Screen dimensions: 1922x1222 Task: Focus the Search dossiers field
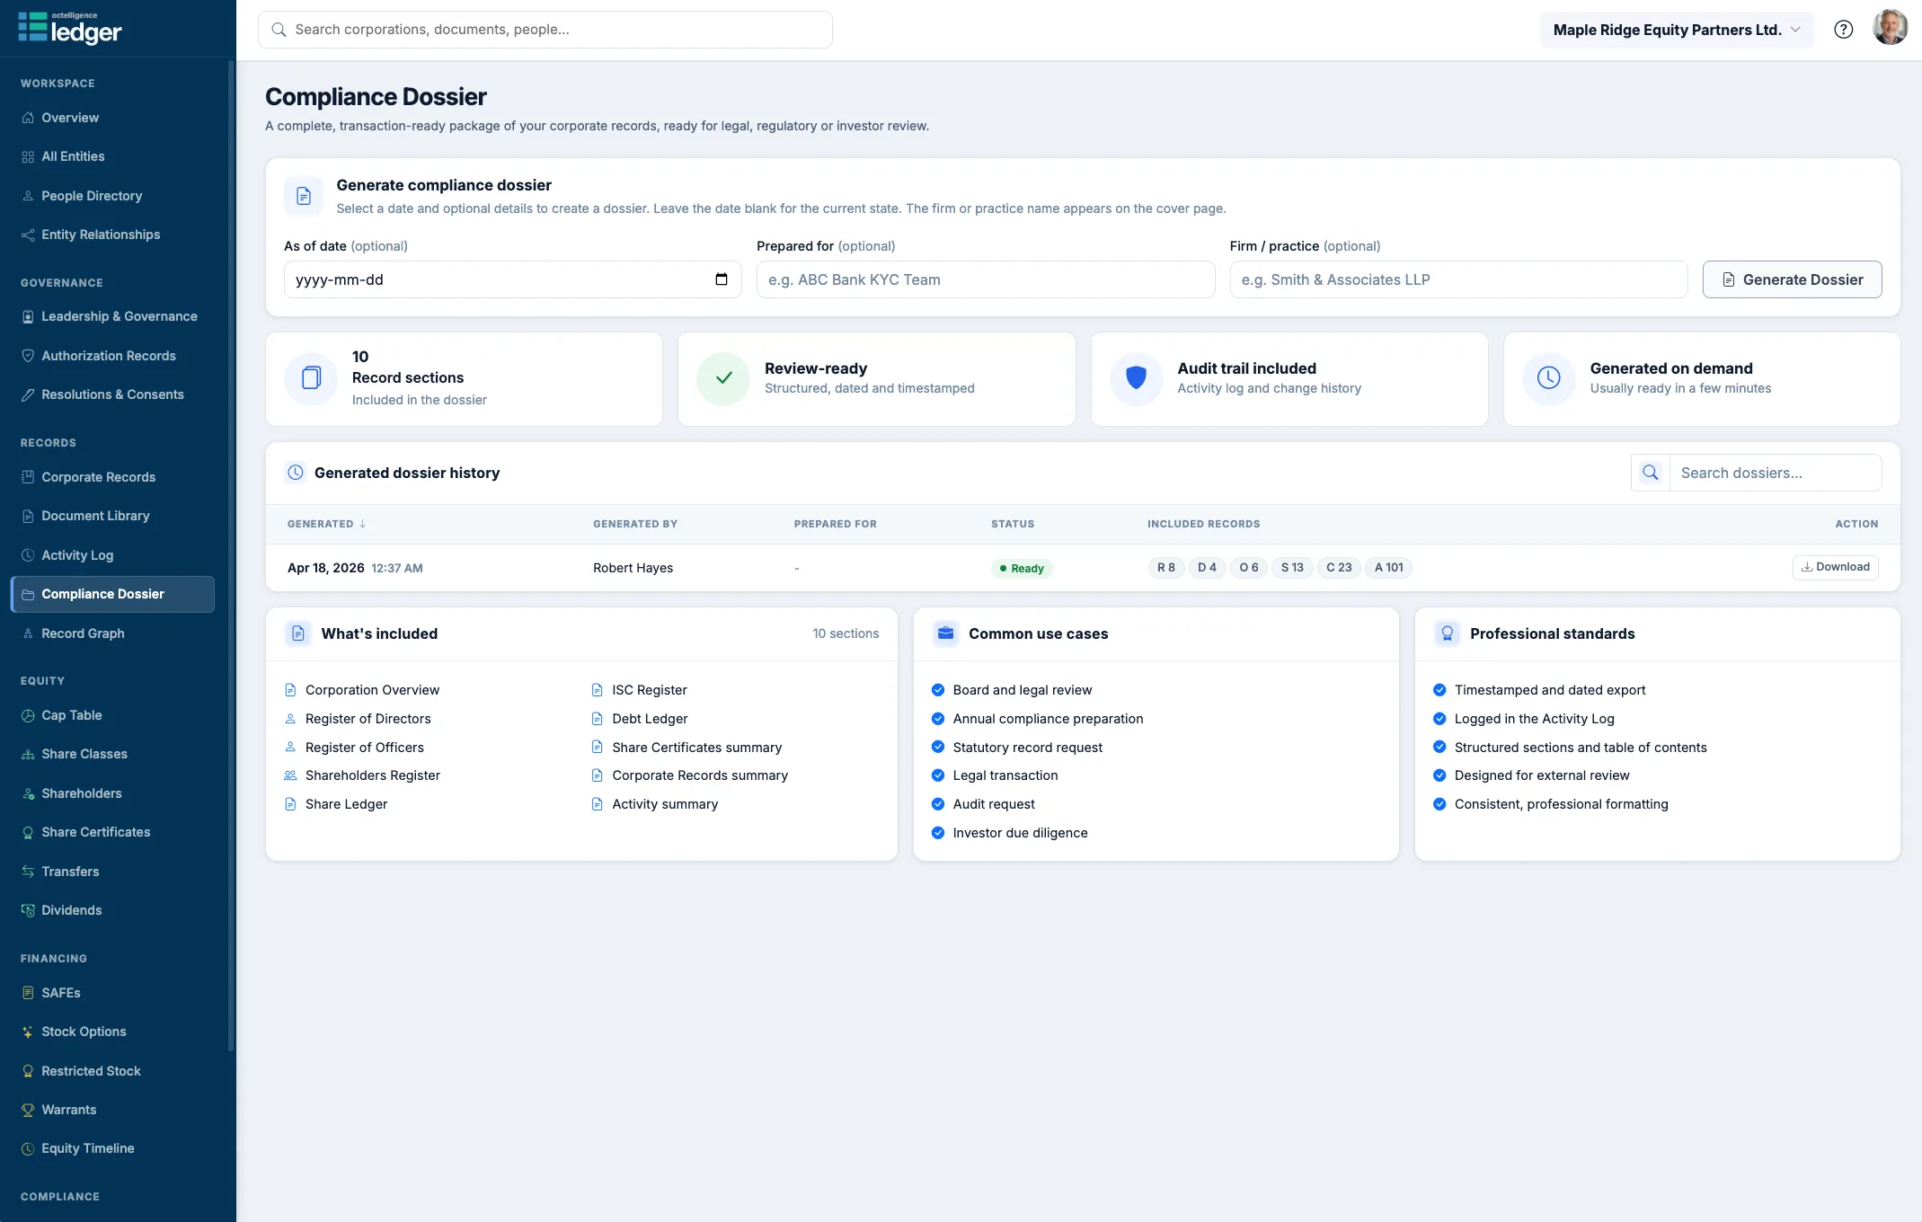point(1776,473)
